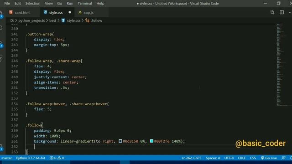Click the flex: 4 declaration
This screenshot has width=292, height=164.
(42, 66)
